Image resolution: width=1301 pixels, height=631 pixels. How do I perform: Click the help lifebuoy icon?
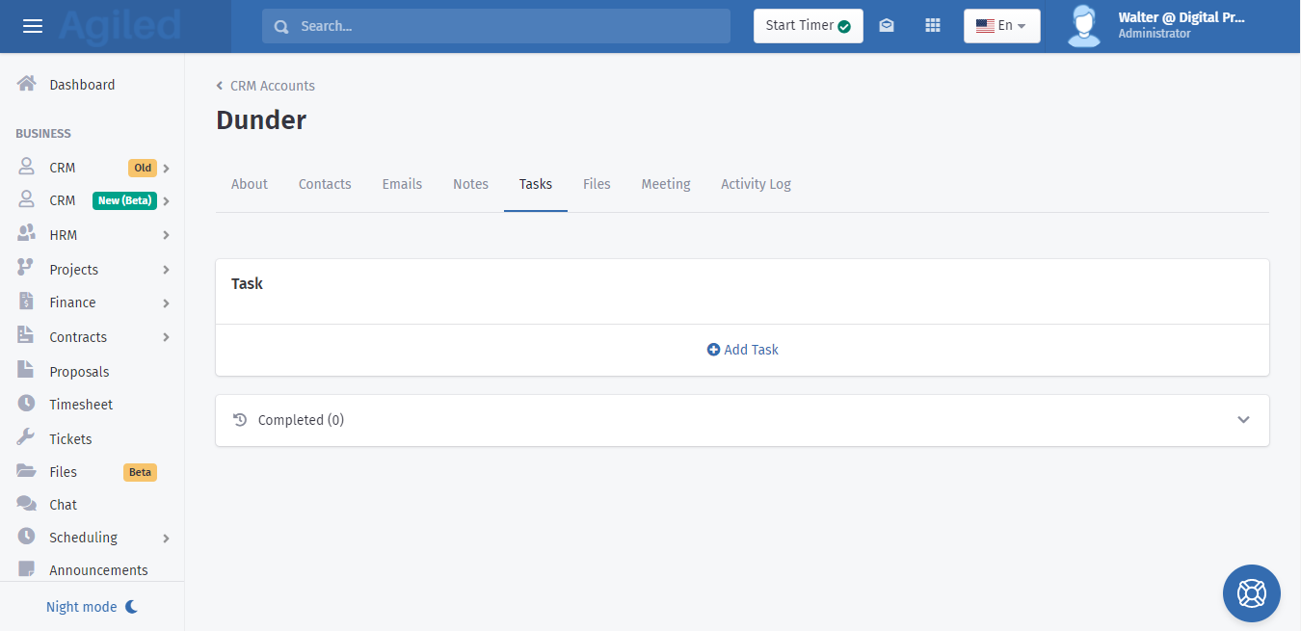[x=1251, y=592]
